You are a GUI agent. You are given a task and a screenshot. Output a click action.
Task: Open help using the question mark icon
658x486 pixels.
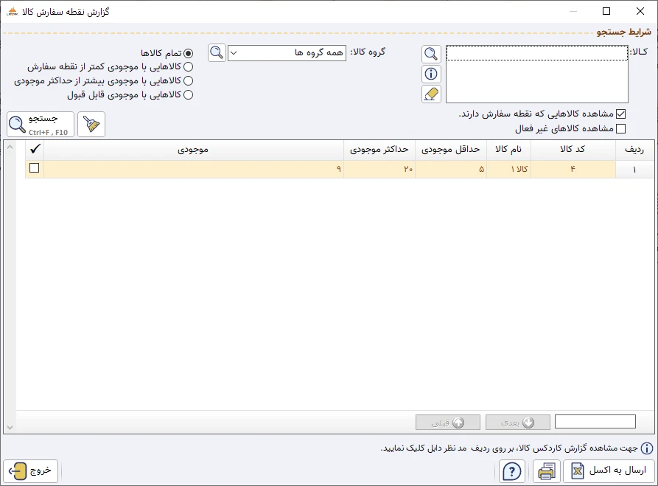click(x=511, y=471)
